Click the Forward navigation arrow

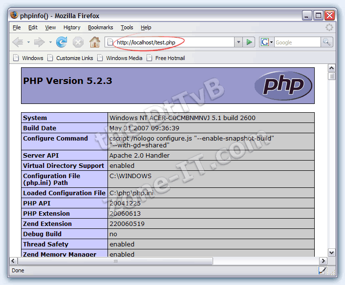click(40, 42)
